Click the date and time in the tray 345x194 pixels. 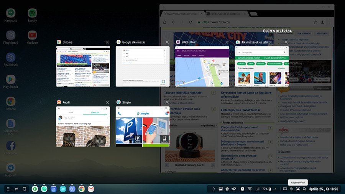pyautogui.click(x=324, y=189)
